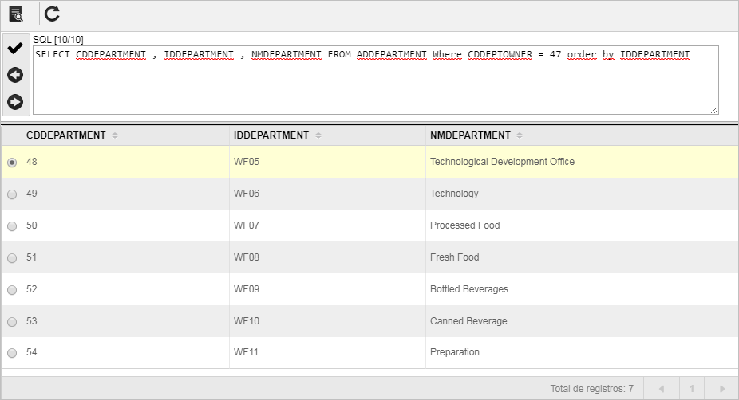The width and height of the screenshot is (739, 400).
Task: Click the IDDEPARTMENT column header
Action: 327,135
